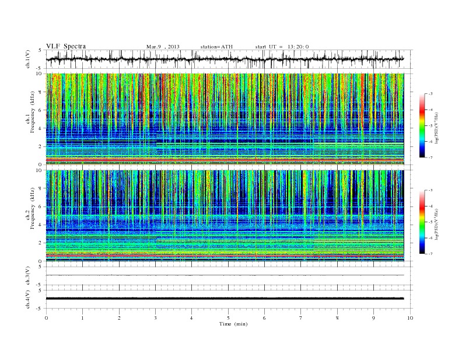The width and height of the screenshot is (462, 357).
Task: Click the log(PSD) label beside ch.2 colorbar
Action: [x=436, y=224]
